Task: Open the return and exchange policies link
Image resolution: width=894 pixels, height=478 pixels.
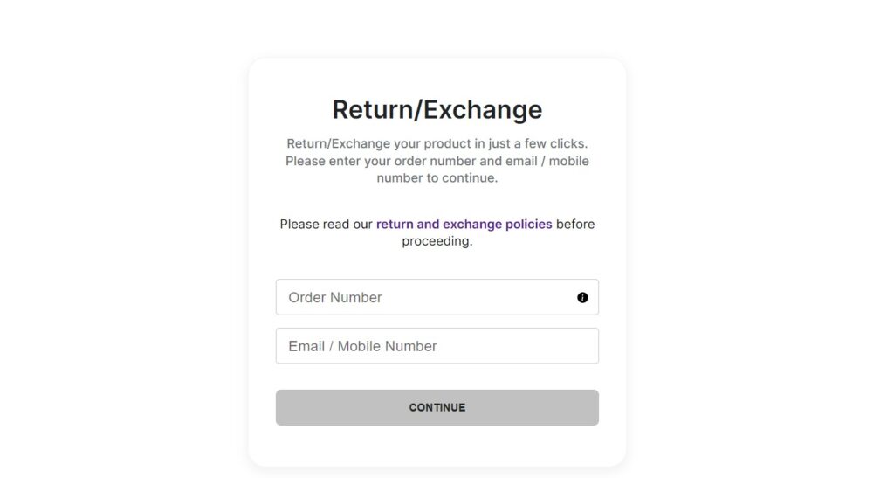Action: pyautogui.click(x=464, y=225)
